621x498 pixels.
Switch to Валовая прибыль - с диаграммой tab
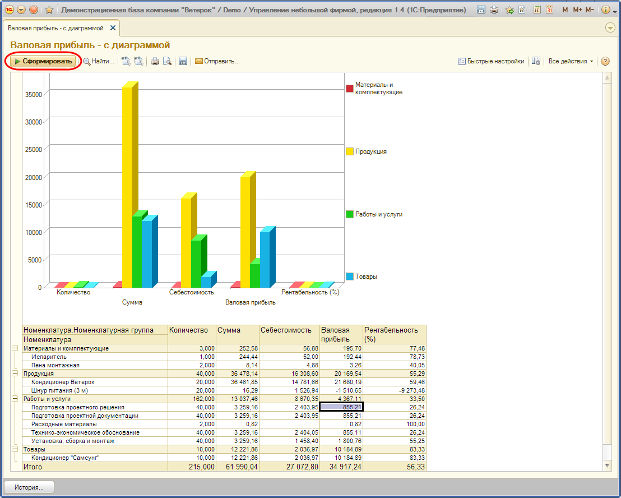(56, 28)
